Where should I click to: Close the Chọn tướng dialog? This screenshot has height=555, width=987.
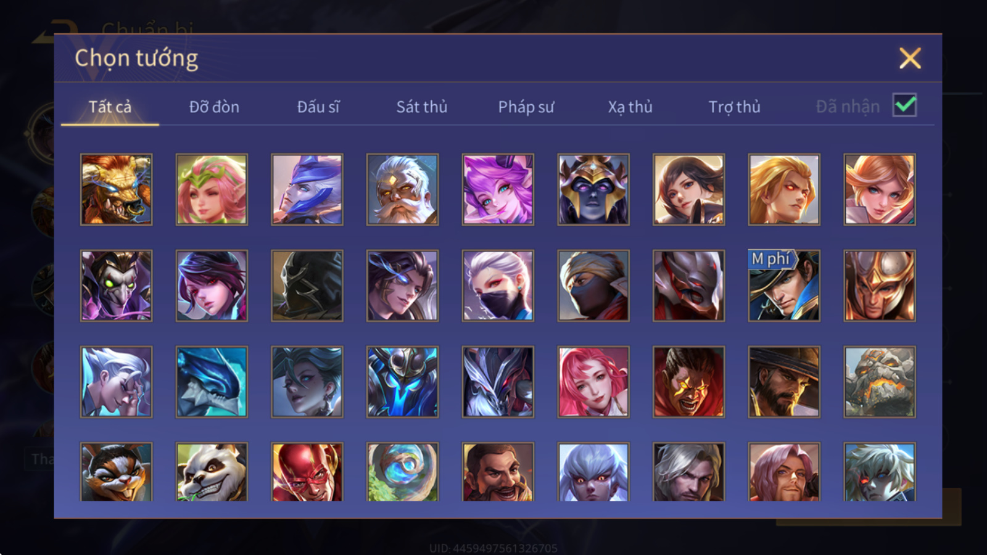point(910,59)
